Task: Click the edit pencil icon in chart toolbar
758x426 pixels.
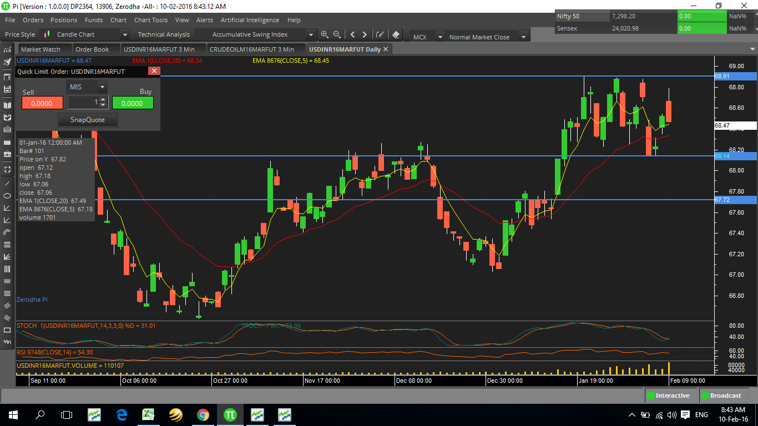Action: click(x=380, y=34)
